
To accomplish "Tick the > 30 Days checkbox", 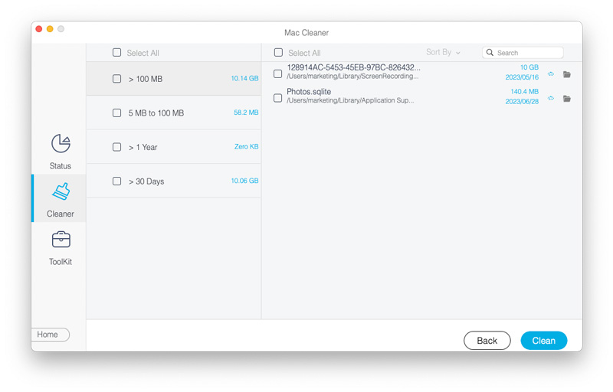I will pos(116,181).
